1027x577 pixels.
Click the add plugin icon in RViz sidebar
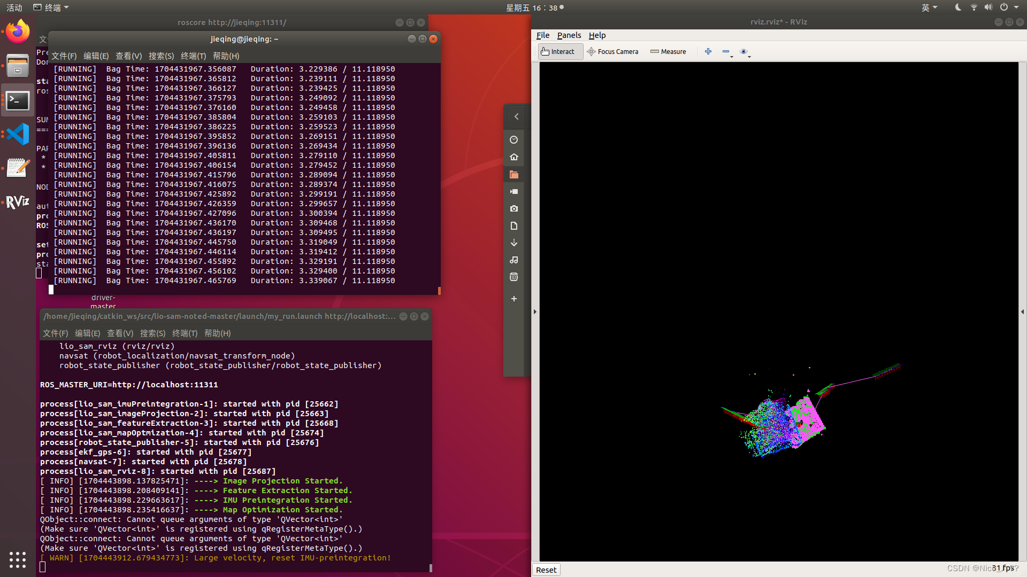point(514,299)
